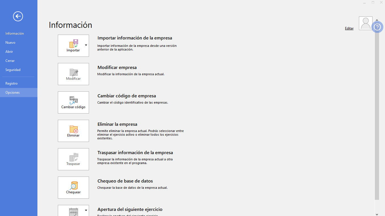Click the heading Importar información de la empresa

click(135, 38)
